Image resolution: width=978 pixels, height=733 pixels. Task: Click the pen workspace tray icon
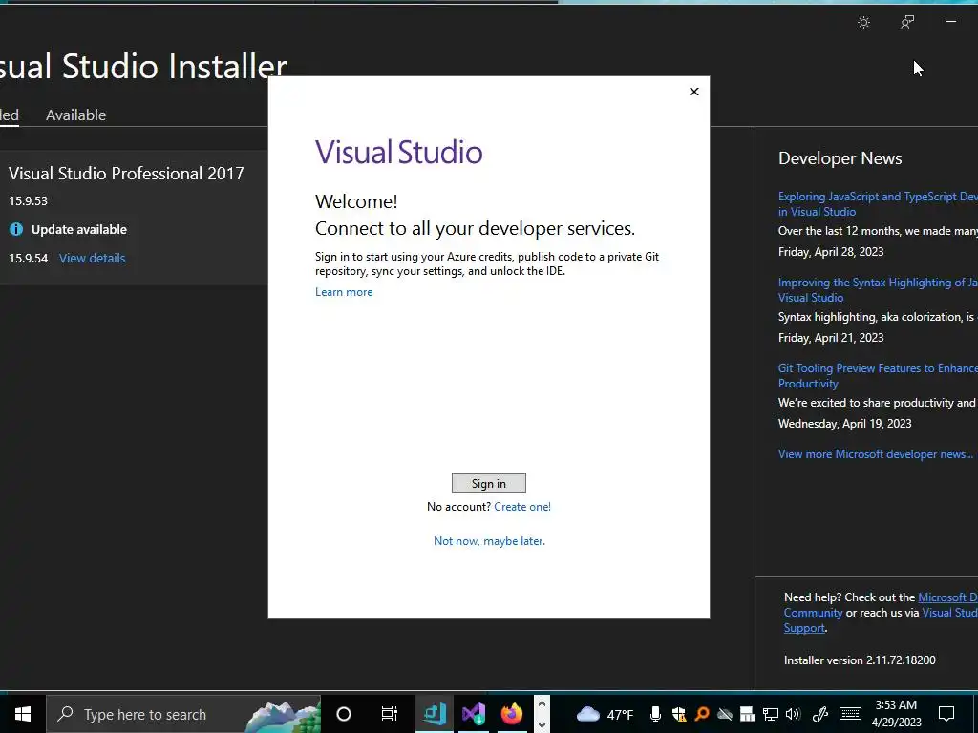tap(820, 714)
